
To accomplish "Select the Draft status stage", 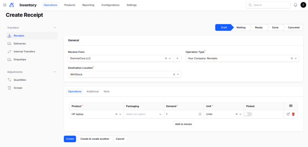I will click(x=224, y=27).
